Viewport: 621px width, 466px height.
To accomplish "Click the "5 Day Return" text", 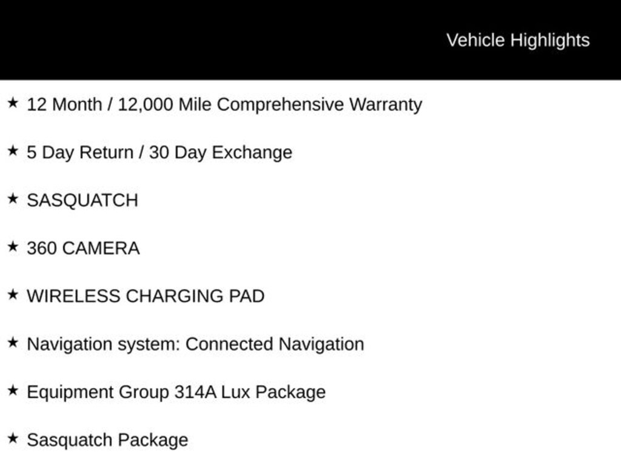I will point(80,152).
